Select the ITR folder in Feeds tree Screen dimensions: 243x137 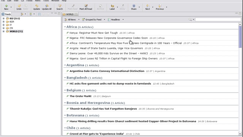(11, 28)
